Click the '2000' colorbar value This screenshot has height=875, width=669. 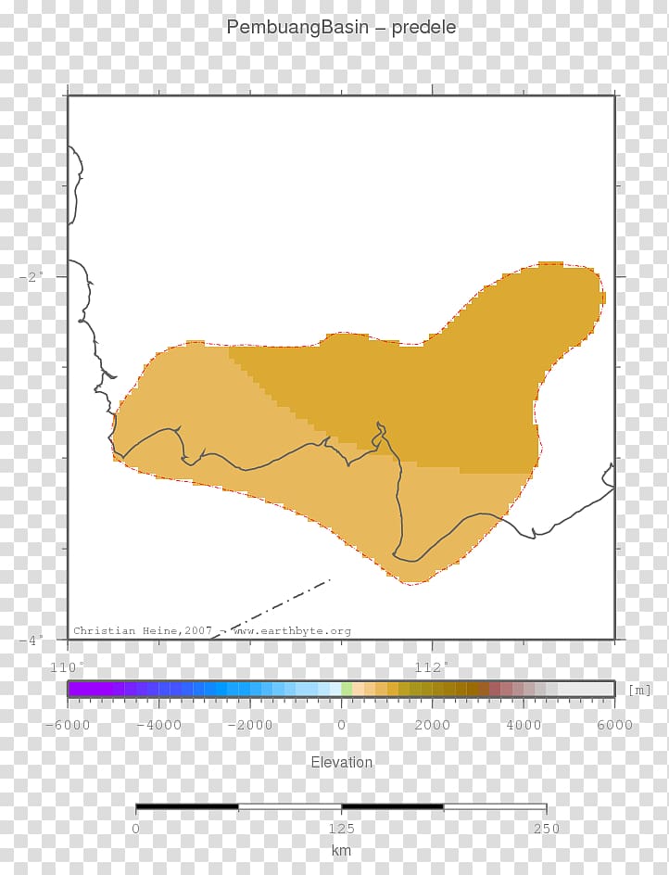pos(433,725)
